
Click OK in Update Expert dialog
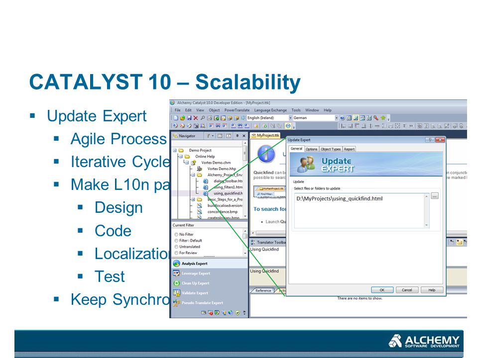pos(382,290)
